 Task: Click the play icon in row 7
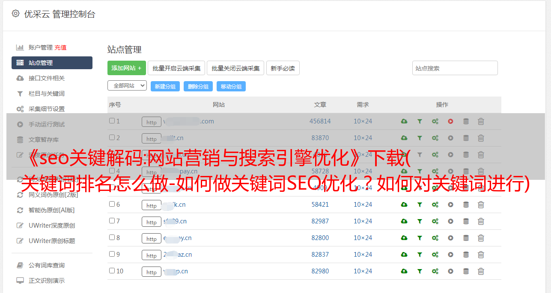[450, 221]
